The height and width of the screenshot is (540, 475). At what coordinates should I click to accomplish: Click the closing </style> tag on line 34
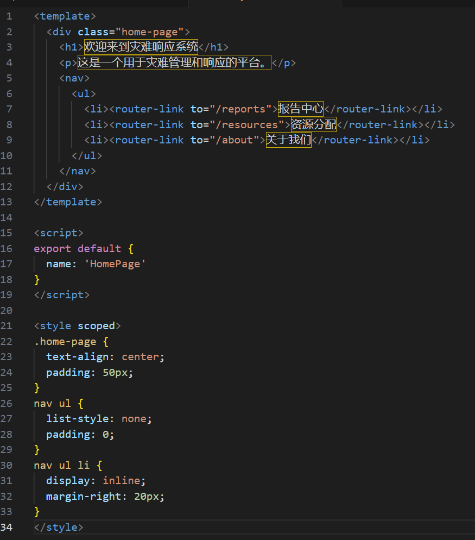pos(59,528)
